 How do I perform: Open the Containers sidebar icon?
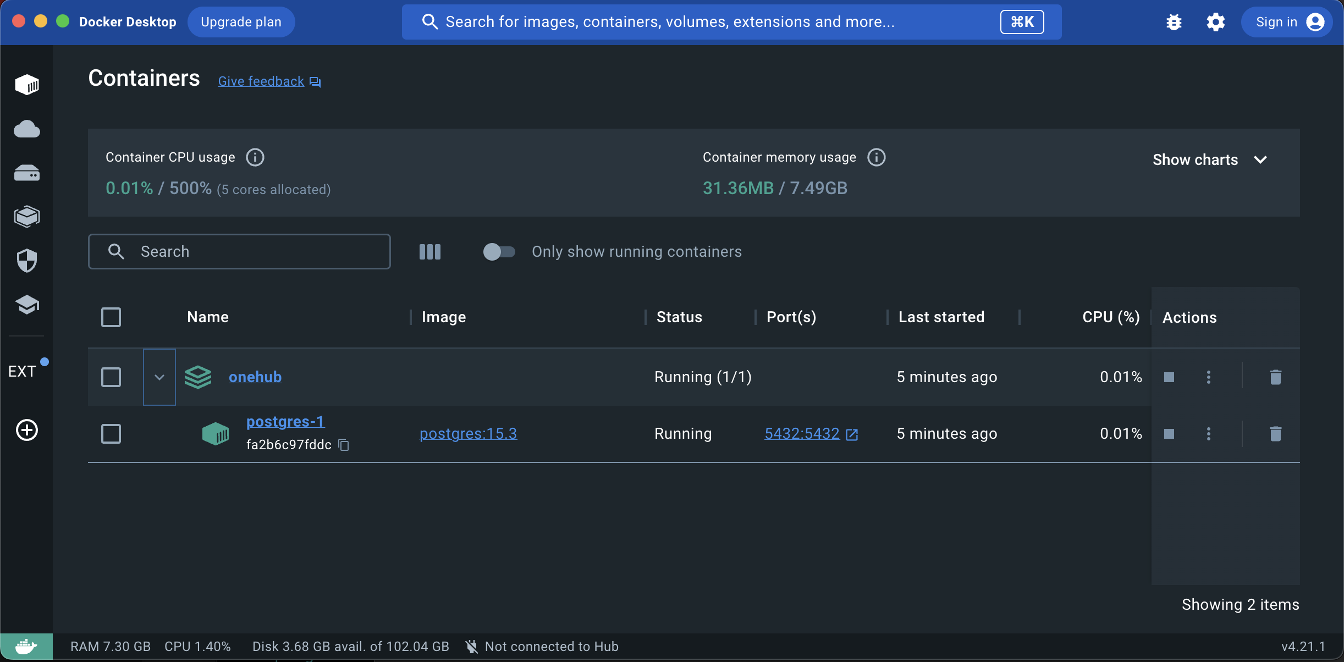point(27,85)
